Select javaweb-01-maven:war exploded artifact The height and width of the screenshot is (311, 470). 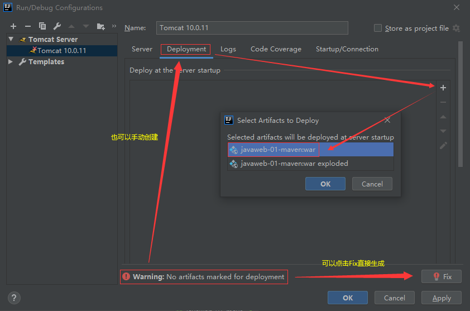(x=310, y=164)
